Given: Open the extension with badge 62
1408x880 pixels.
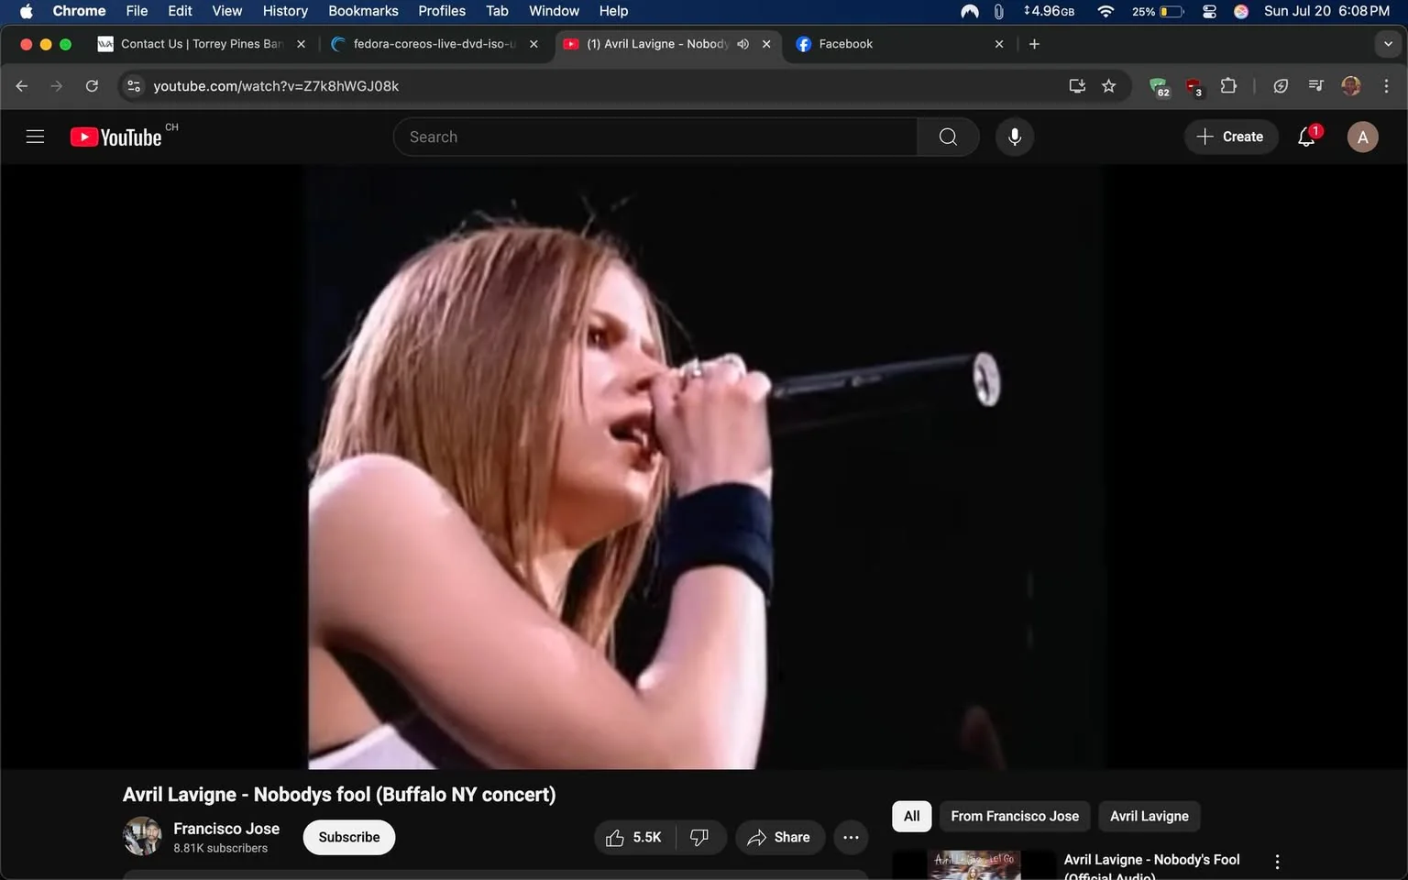Looking at the screenshot, I should click(1160, 87).
